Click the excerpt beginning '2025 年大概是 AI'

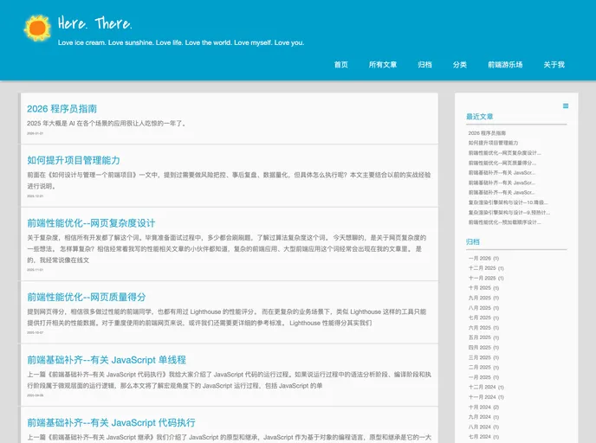click(107, 124)
